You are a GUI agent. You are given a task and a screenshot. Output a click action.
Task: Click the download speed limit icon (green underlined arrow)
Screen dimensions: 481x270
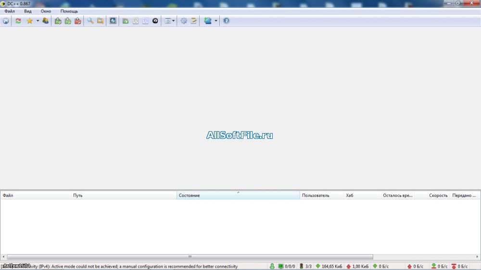[433, 266]
